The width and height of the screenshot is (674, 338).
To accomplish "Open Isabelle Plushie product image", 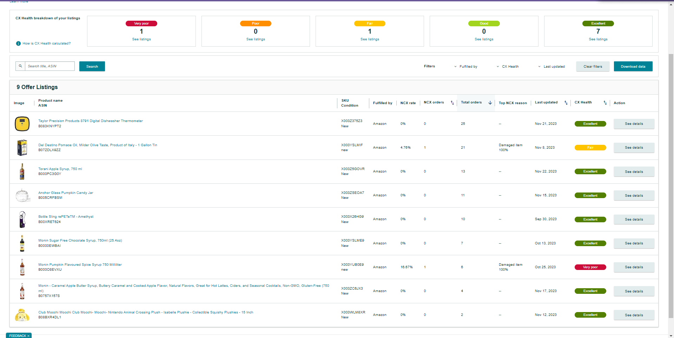I will point(22,315).
